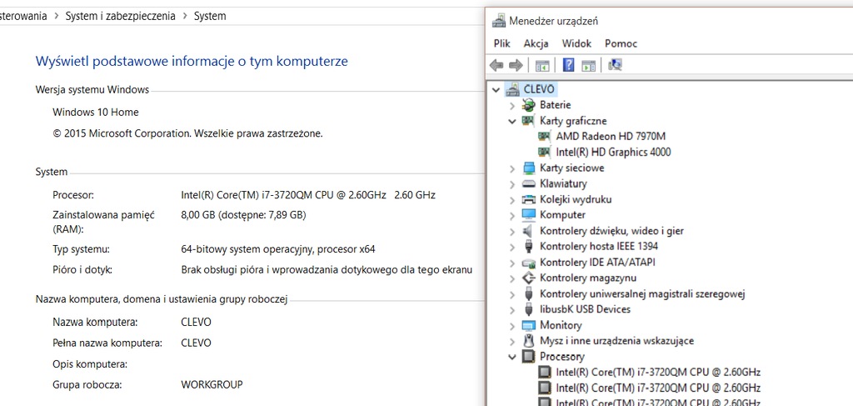The width and height of the screenshot is (853, 406).
Task: Click the Baterie battery icon
Action: (528, 104)
